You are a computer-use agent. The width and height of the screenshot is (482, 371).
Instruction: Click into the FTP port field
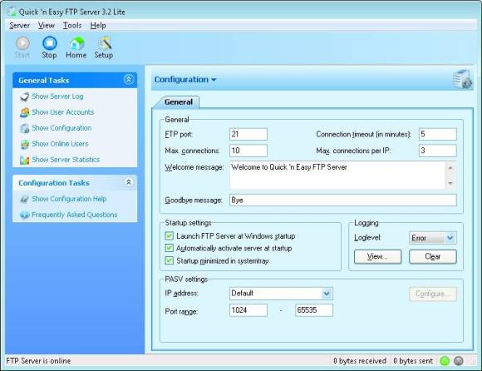[x=248, y=134]
